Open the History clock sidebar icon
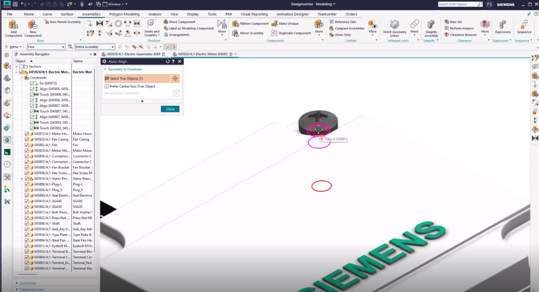Screen dimensions: 539x292 7,164
